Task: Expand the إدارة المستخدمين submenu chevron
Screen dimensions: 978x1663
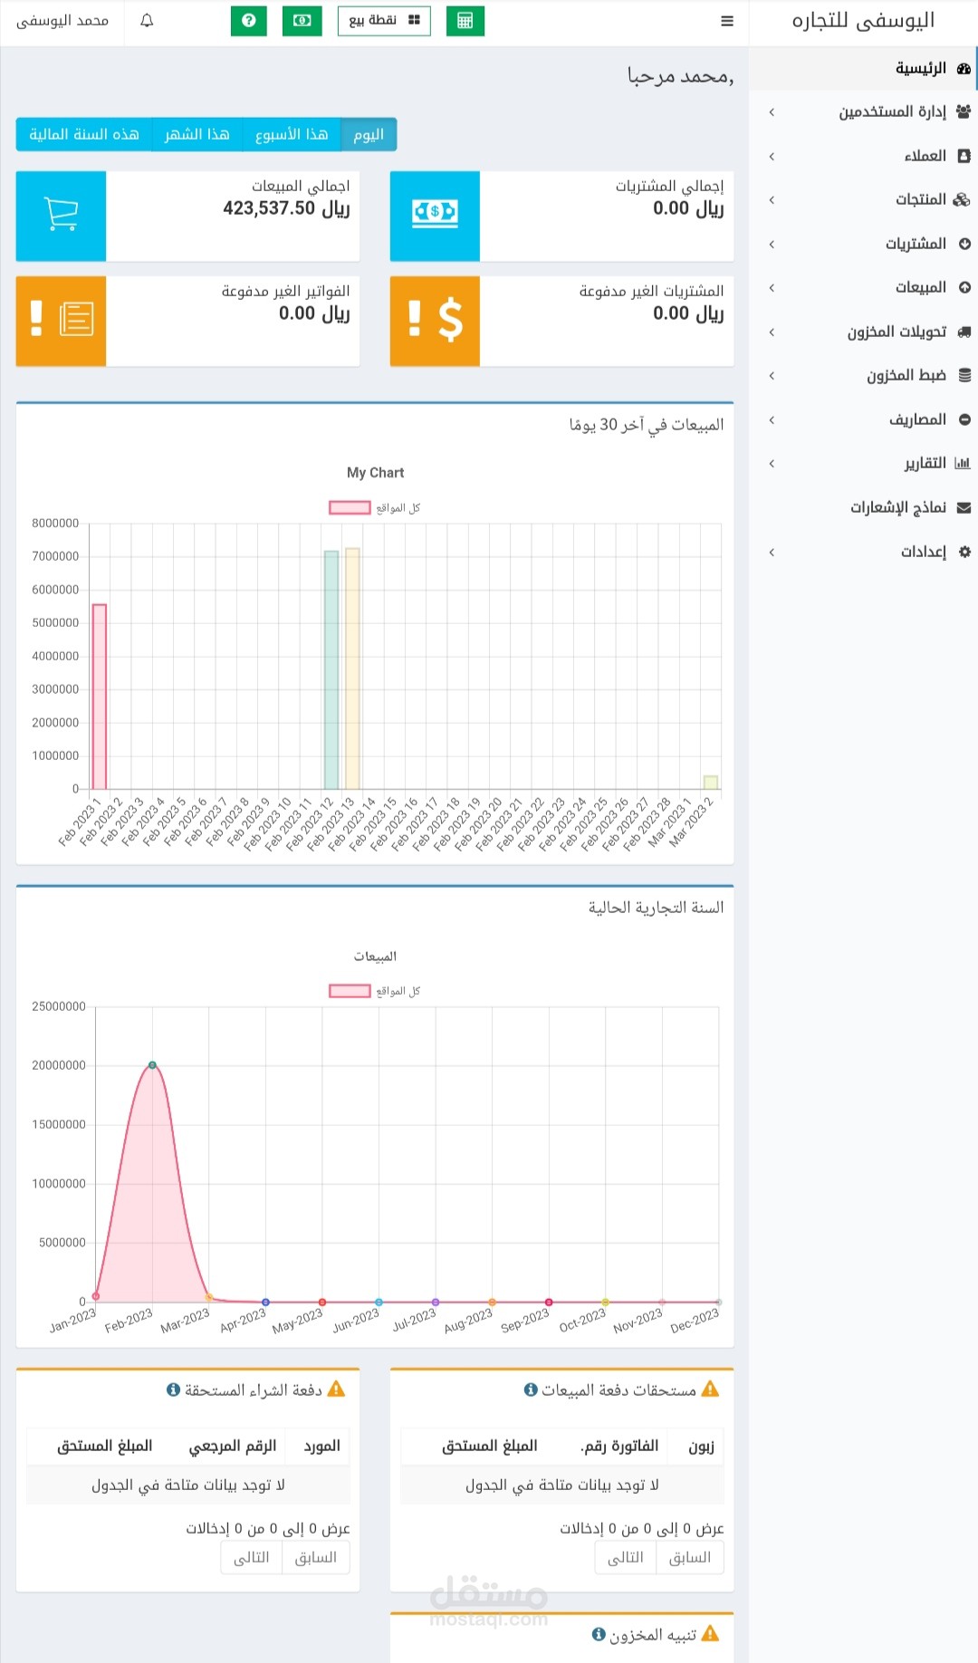Action: click(772, 112)
